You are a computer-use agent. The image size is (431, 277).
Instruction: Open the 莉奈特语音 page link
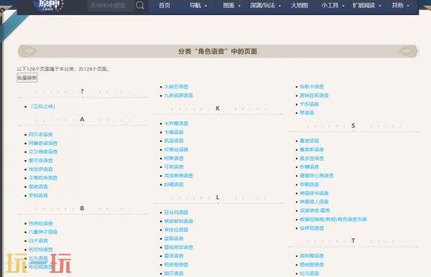coord(176,264)
